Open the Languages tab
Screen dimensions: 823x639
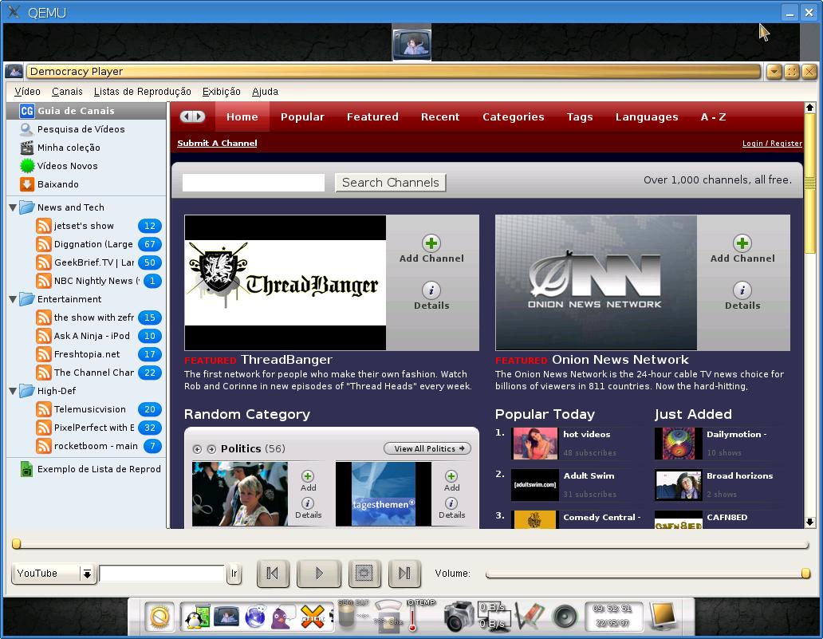click(647, 117)
